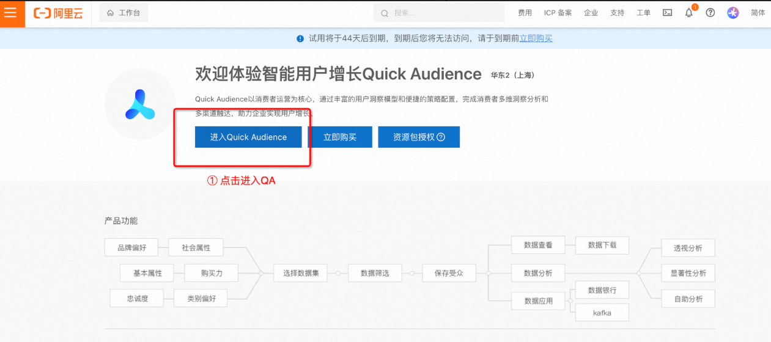
Task: Click the 产品功能 section heading
Action: (x=121, y=220)
